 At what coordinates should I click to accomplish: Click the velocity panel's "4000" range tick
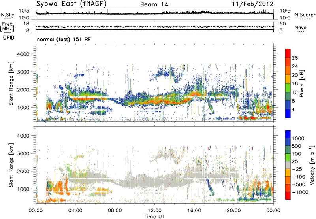coord(23,136)
